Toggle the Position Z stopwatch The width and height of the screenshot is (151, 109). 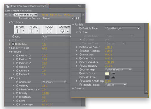click(17, 63)
